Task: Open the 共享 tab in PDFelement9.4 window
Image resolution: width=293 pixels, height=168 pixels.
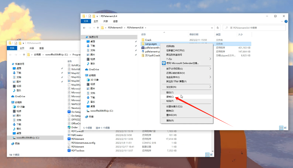Action: [x=106, y=21]
